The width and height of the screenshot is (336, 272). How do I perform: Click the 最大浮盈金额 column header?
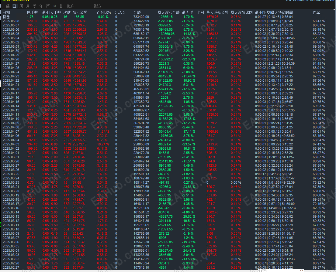(217, 13)
